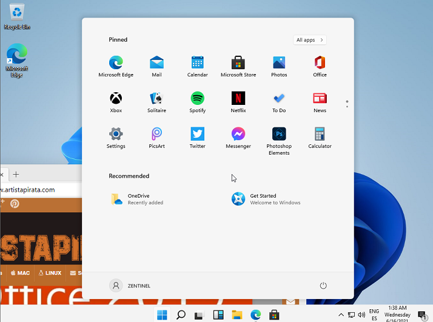Click the power button in Start menu
433x322 pixels.
pos(323,285)
